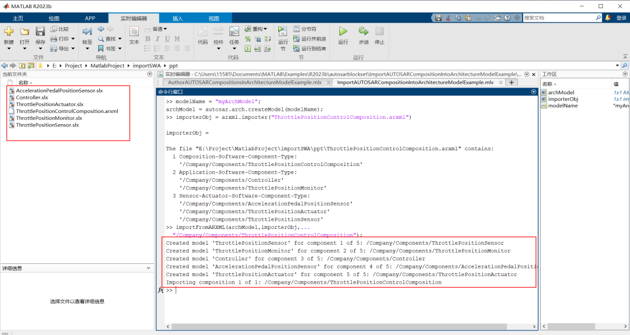Click the Step (步进) icon

pyautogui.click(x=363, y=32)
